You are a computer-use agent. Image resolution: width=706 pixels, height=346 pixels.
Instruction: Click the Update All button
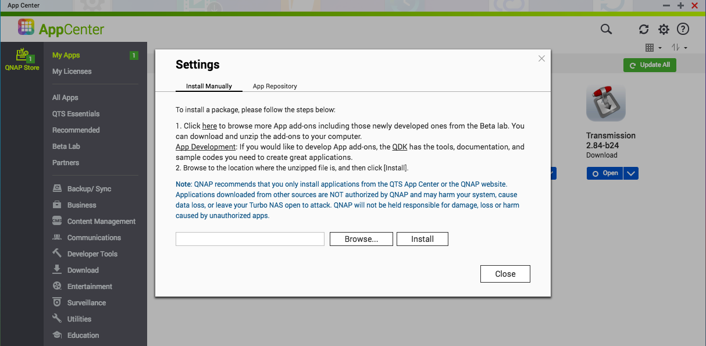point(650,65)
